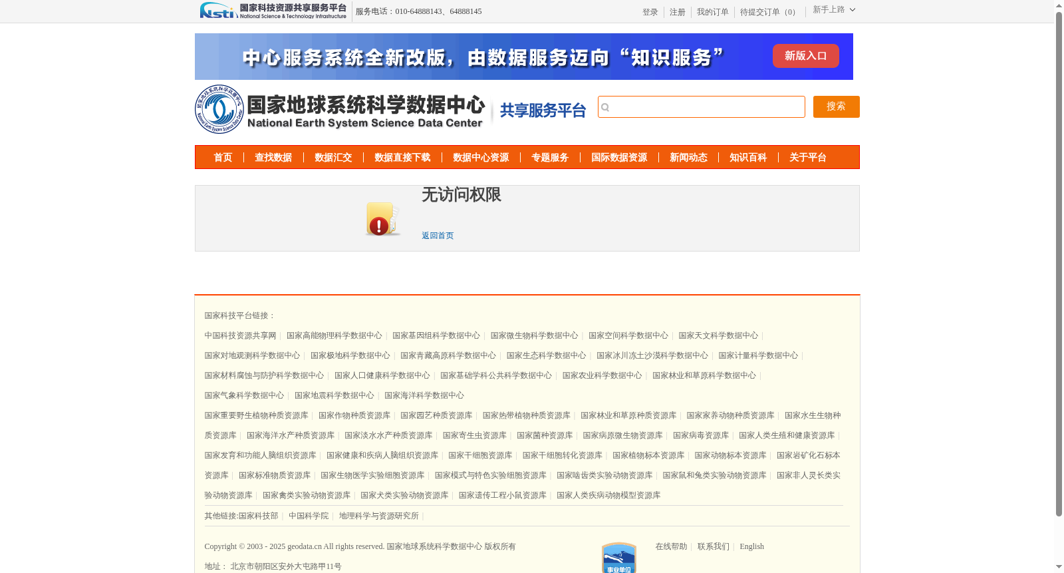
Task: Open the 国家园艺种质资源库 link
Action: [x=436, y=416]
